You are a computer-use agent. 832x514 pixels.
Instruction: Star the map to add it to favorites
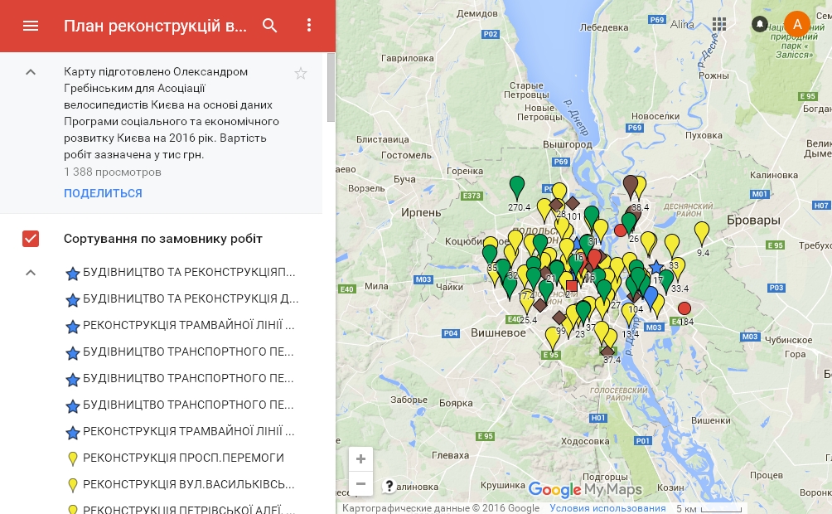click(300, 73)
